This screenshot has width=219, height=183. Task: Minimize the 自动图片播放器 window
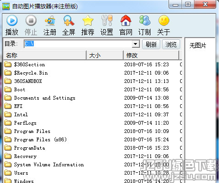175,5
